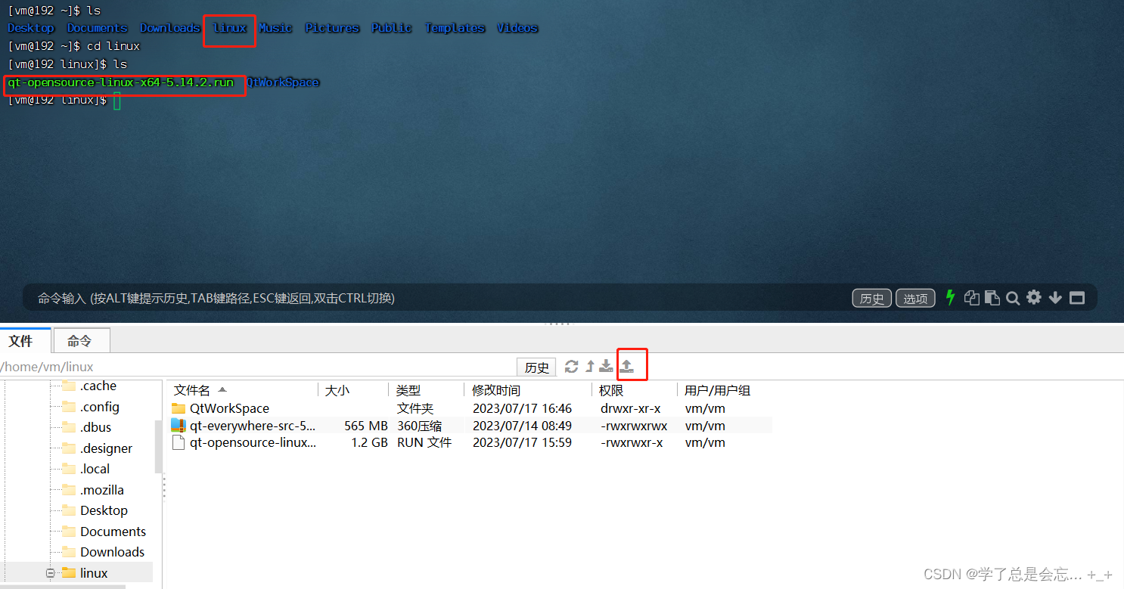Switch to the 文件 tab

click(25, 341)
